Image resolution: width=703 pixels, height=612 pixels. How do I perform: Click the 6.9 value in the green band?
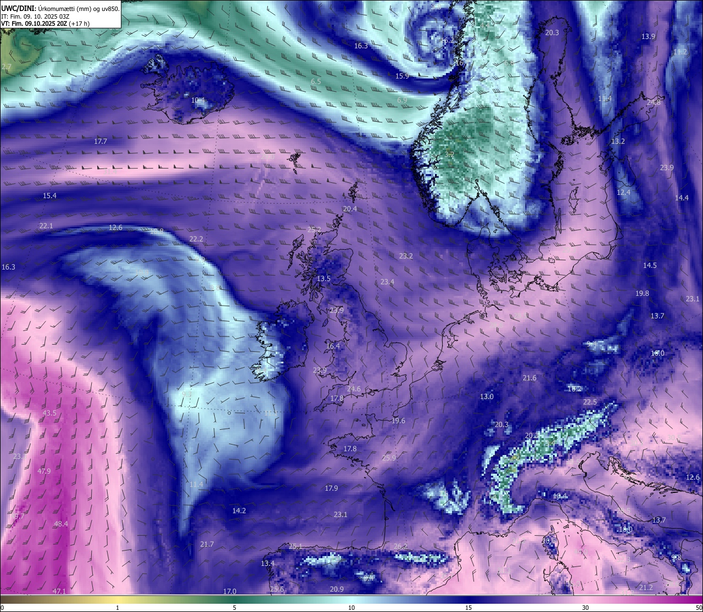pos(402,100)
